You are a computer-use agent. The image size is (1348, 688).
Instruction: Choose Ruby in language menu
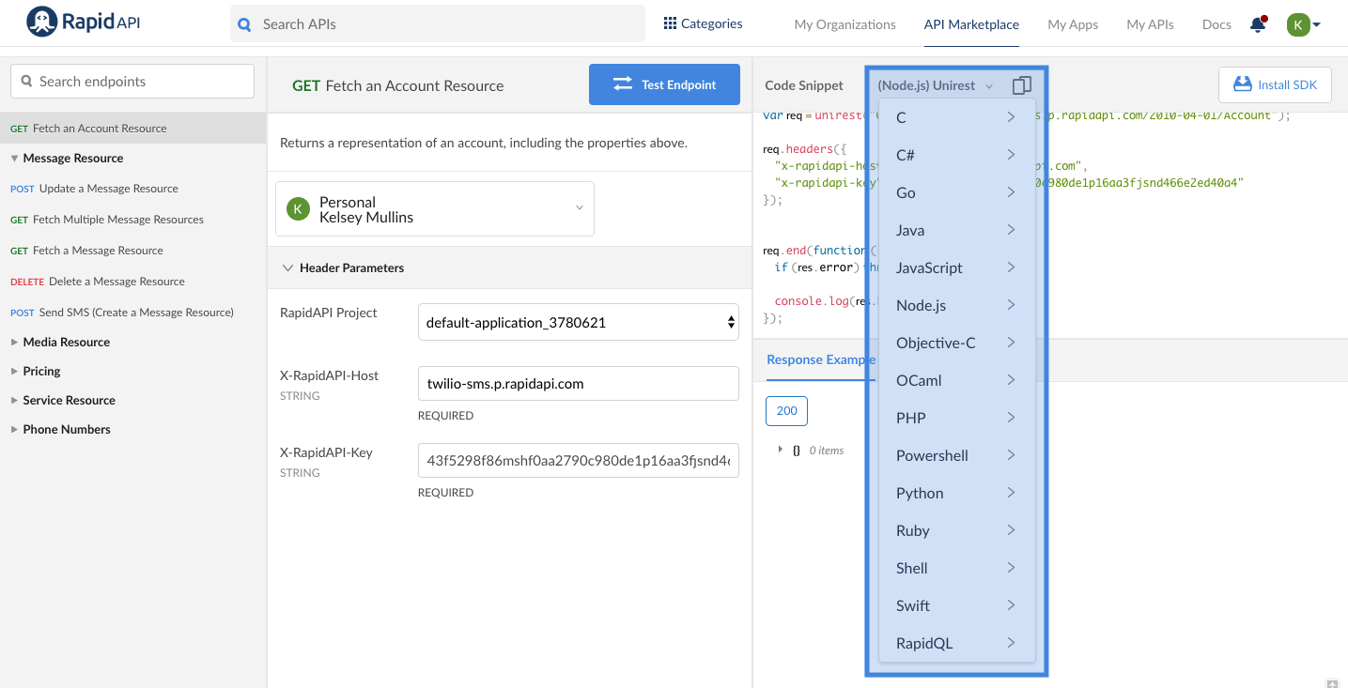(x=956, y=530)
